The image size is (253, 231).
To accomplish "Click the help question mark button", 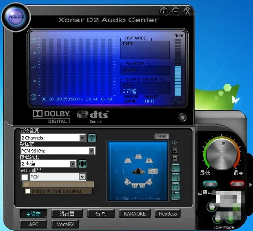I will click(x=92, y=138).
